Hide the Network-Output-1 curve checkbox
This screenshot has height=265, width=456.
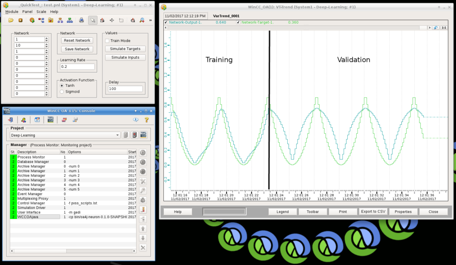point(167,21)
